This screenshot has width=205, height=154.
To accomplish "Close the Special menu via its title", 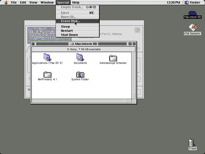I will [63, 2].
